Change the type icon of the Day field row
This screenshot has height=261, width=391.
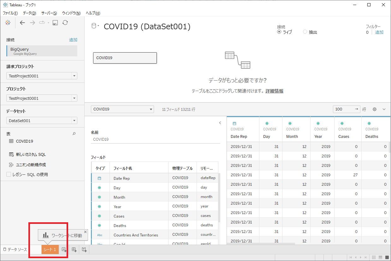[x=99, y=188]
